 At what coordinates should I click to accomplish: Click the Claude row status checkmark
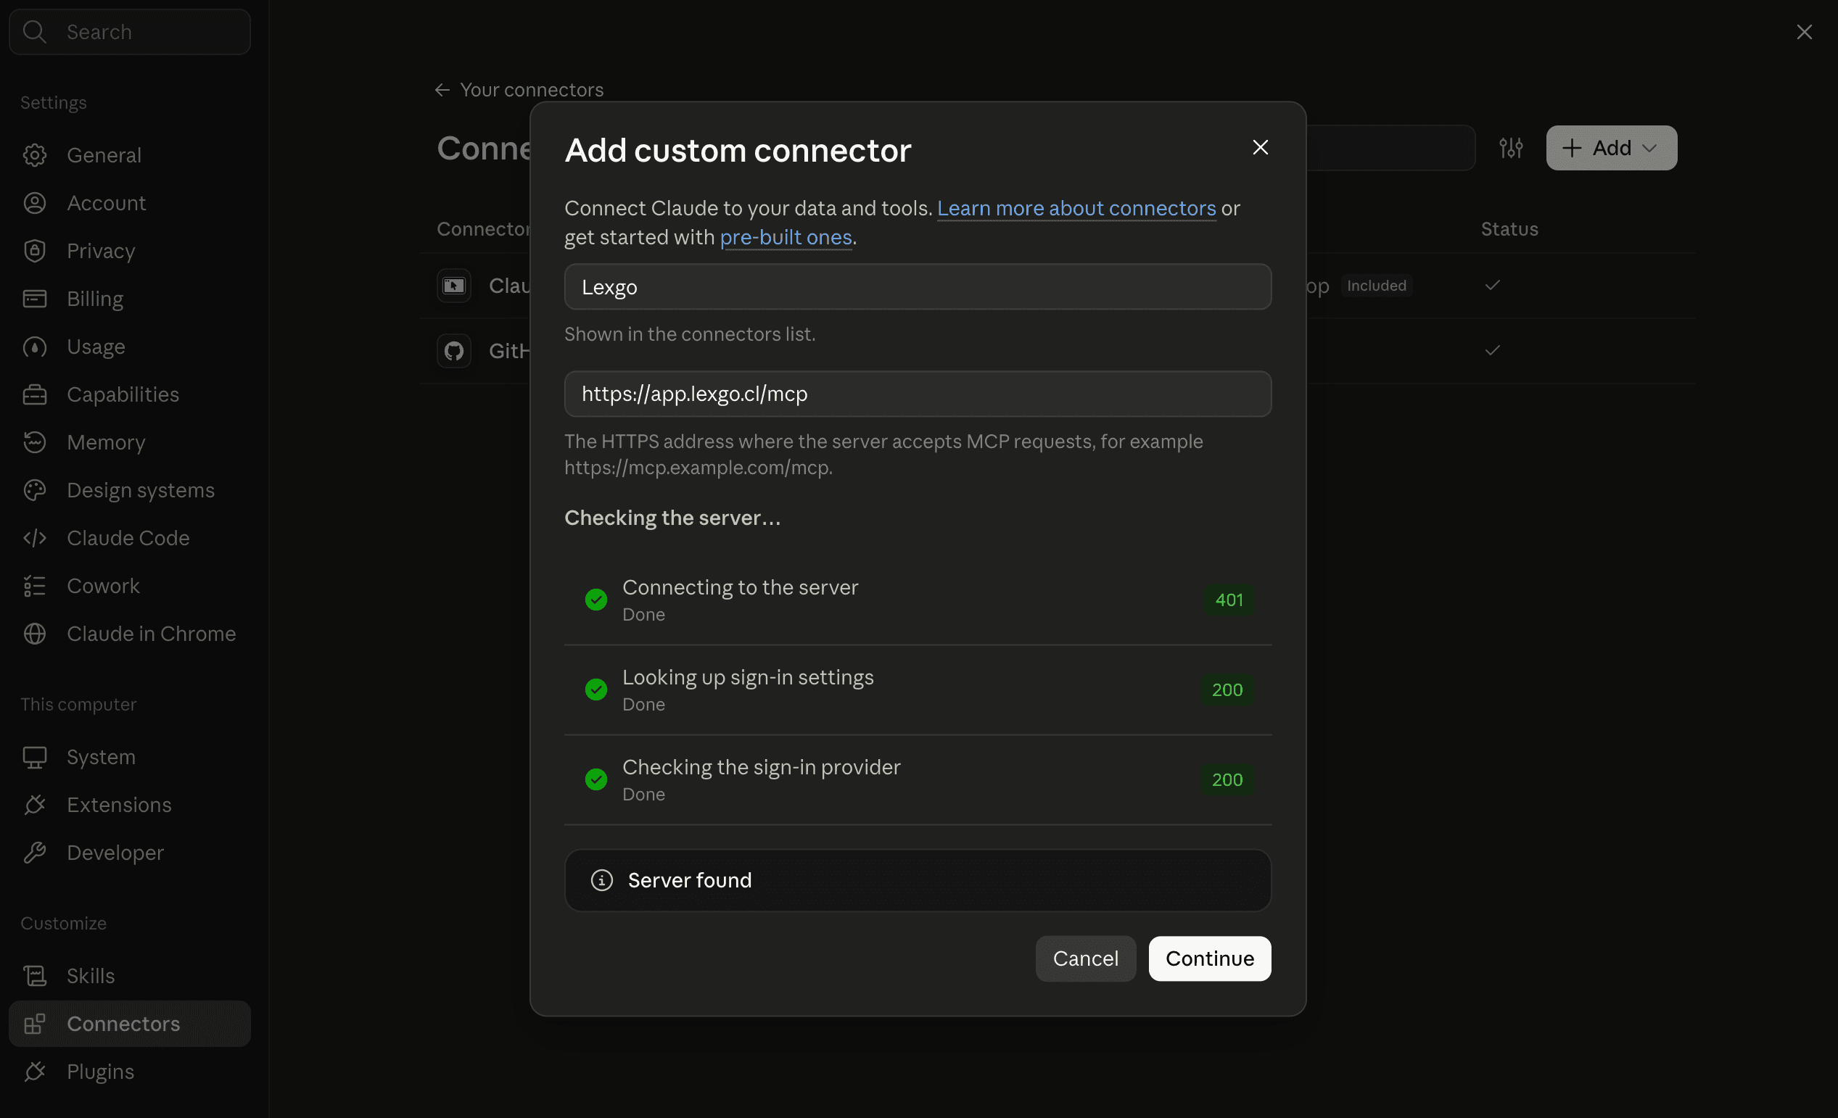(1492, 286)
